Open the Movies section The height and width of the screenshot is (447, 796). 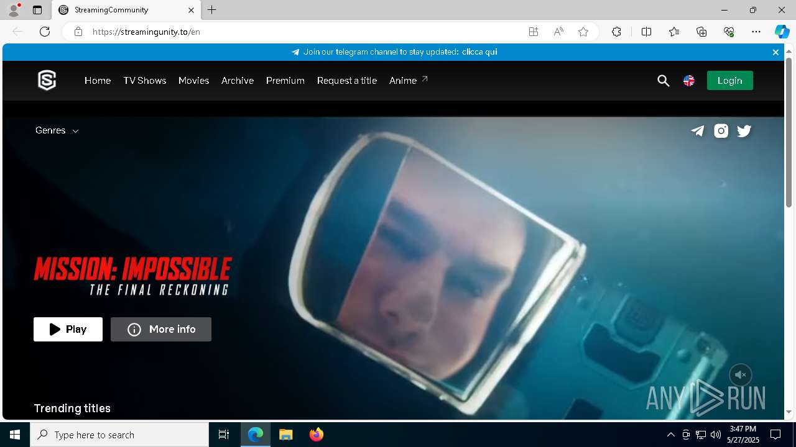193,81
